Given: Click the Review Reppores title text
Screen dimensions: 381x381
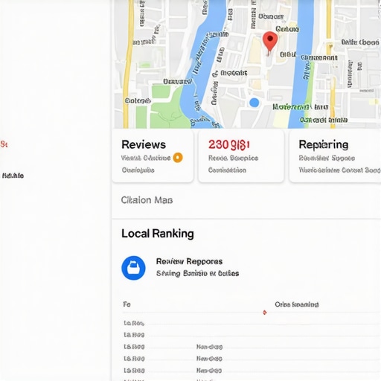Looking at the screenshot, I should click(189, 261).
